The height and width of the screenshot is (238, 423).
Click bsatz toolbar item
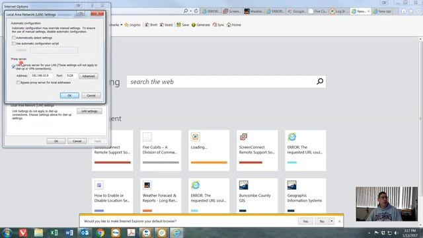(x=166, y=25)
